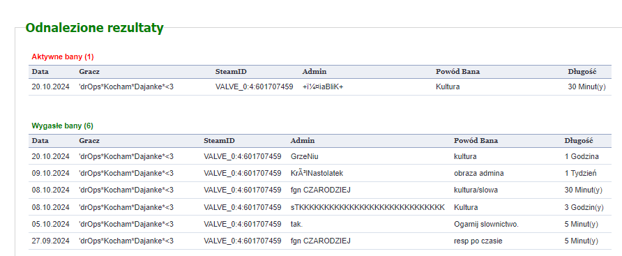Select the '1 Tydzień' length cell

[580, 173]
